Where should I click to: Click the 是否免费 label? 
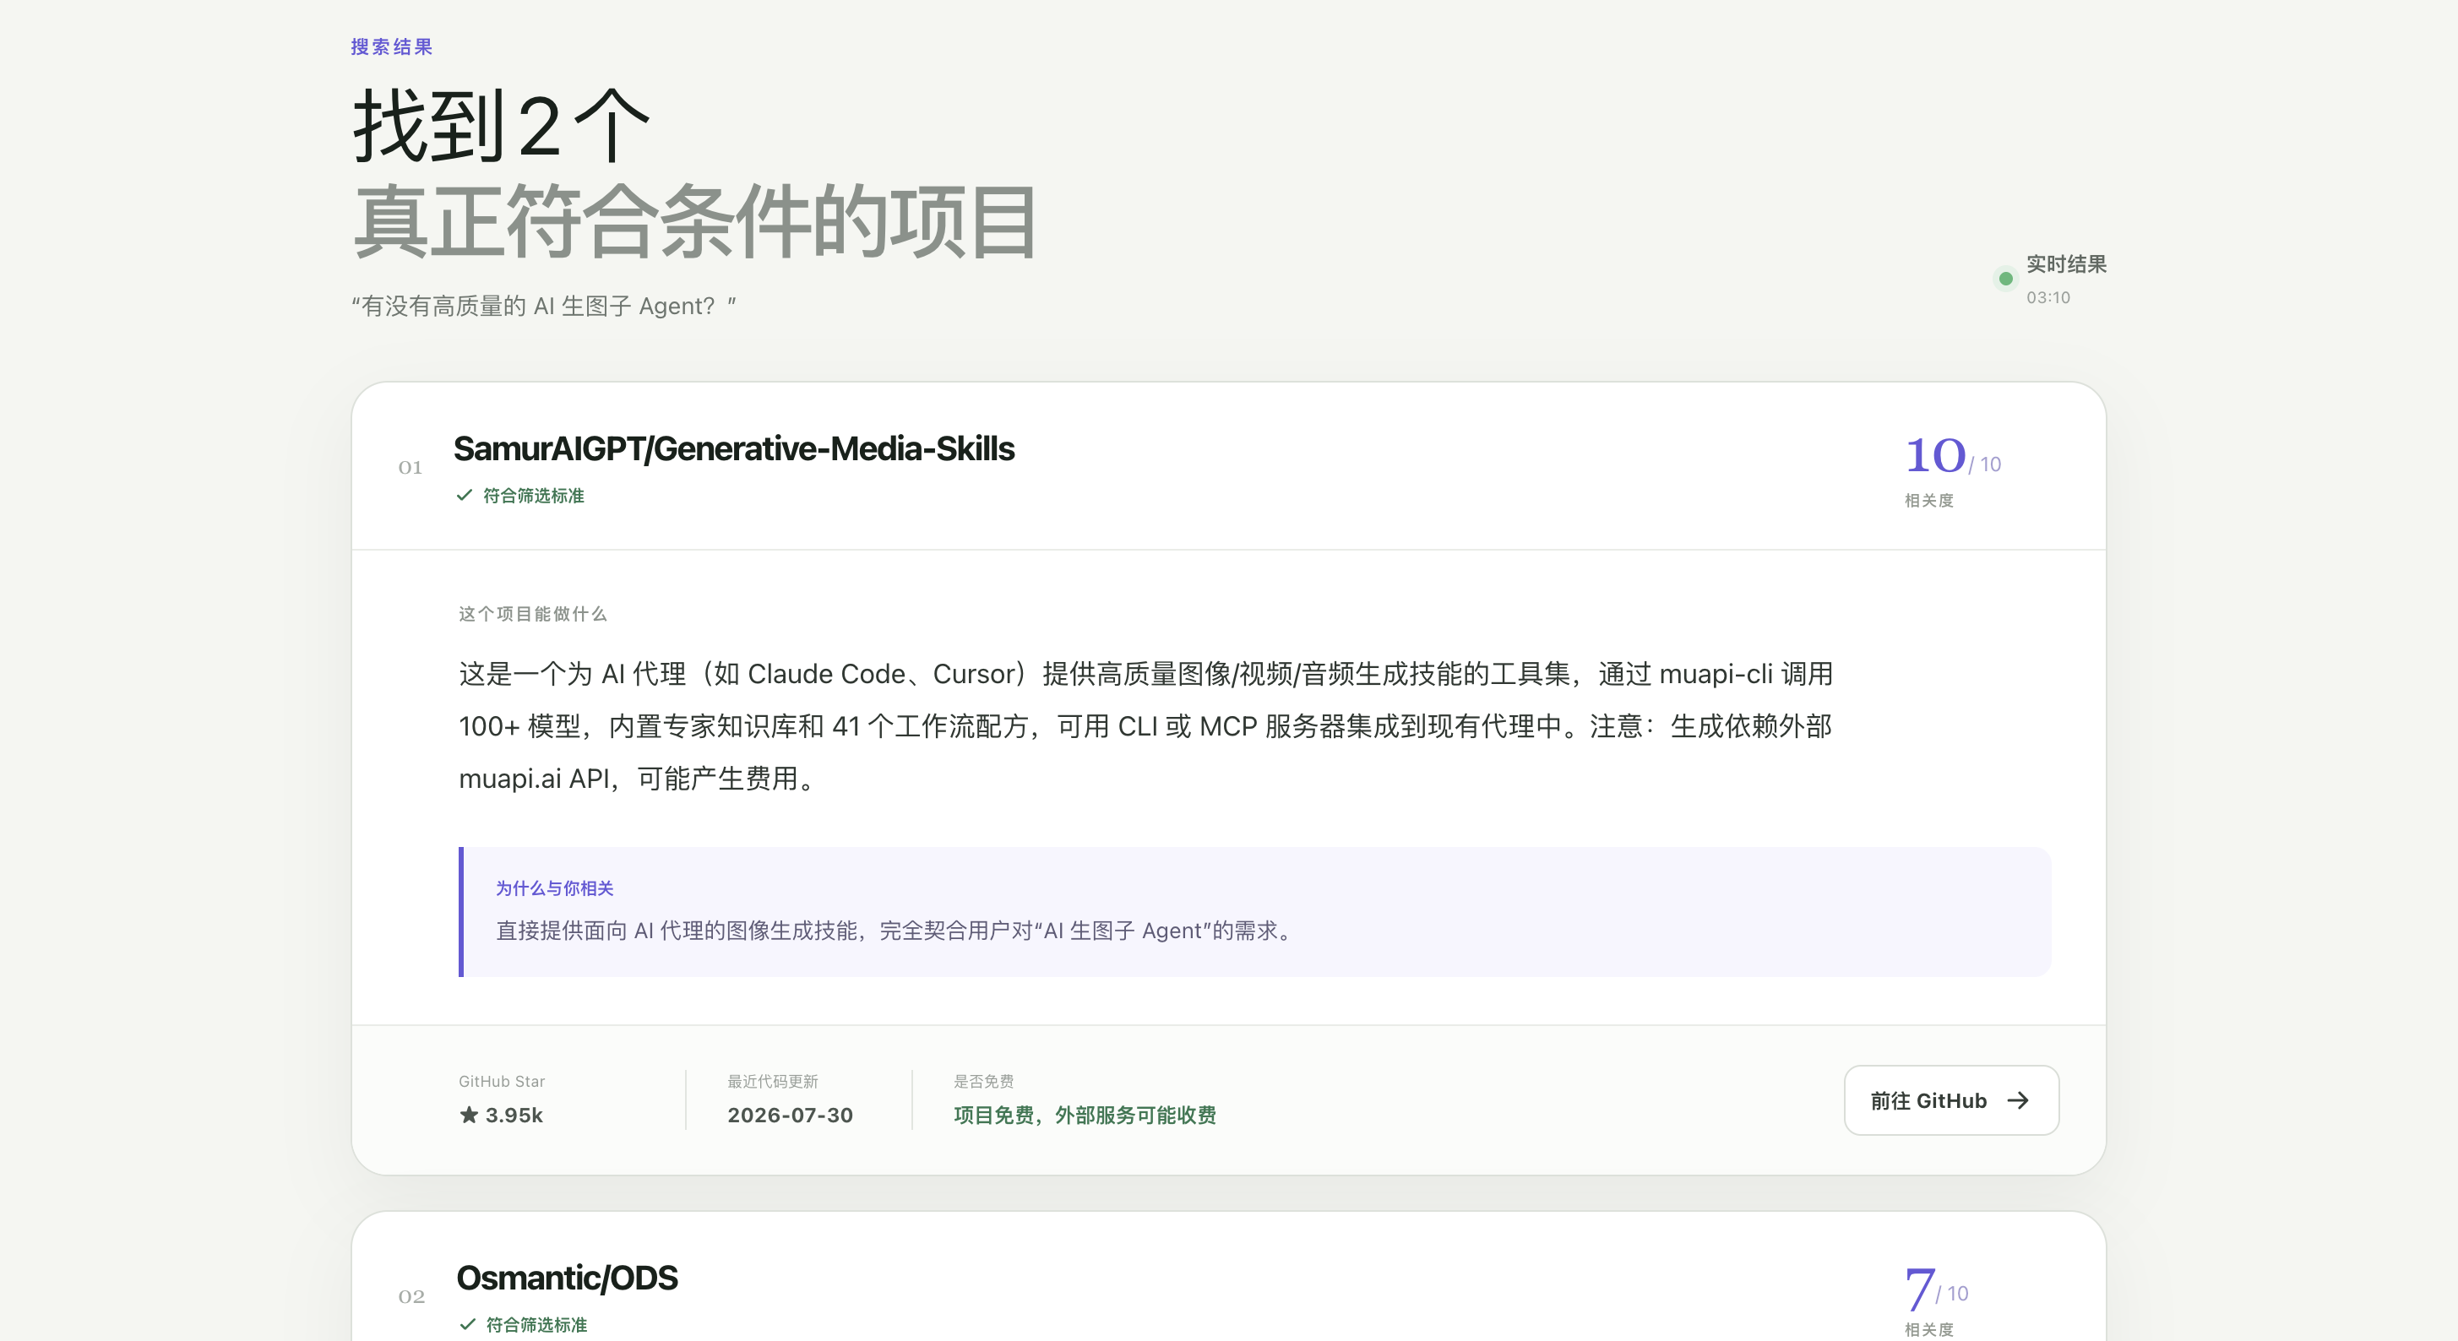click(x=984, y=1081)
